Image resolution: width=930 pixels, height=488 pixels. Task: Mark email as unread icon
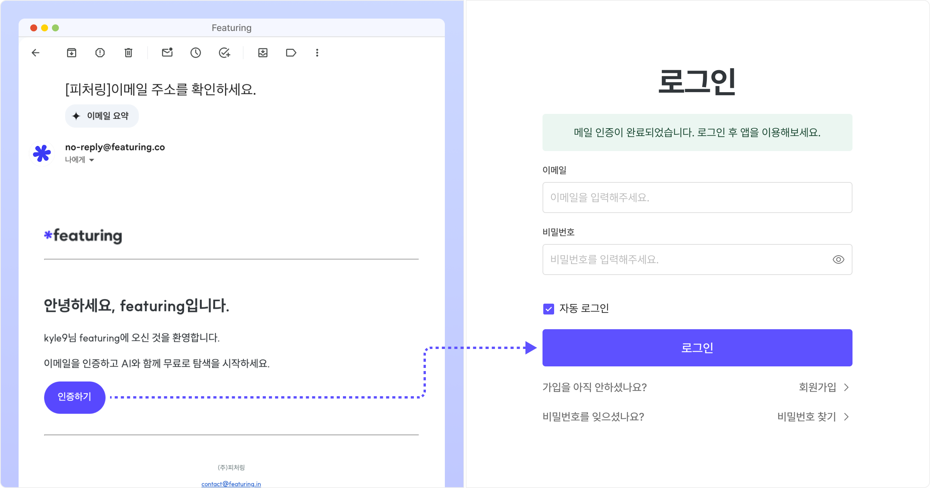167,53
